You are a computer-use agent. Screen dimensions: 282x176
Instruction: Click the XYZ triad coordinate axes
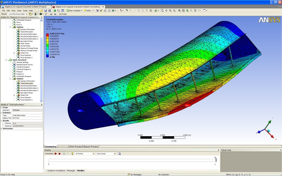[266, 128]
